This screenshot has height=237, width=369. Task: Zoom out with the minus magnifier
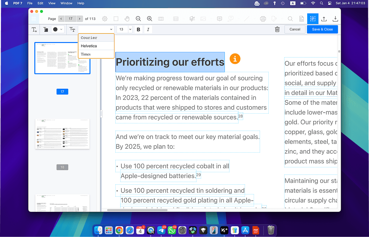click(138, 19)
